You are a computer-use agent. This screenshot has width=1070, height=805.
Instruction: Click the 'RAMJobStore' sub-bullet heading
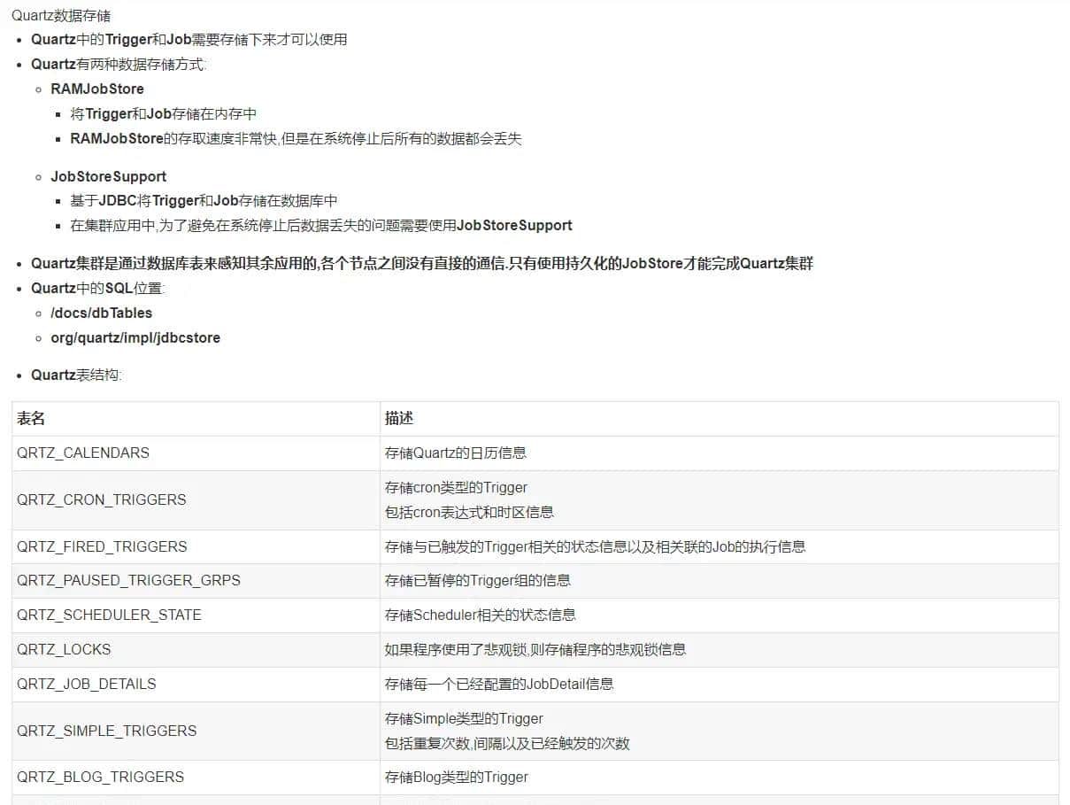coord(97,89)
